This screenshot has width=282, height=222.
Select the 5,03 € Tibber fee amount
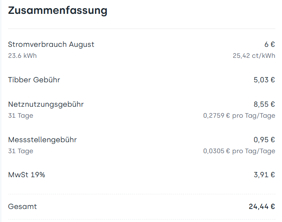pos(264,80)
